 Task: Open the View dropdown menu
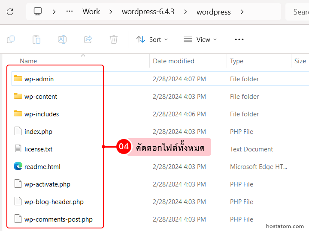click(x=200, y=39)
